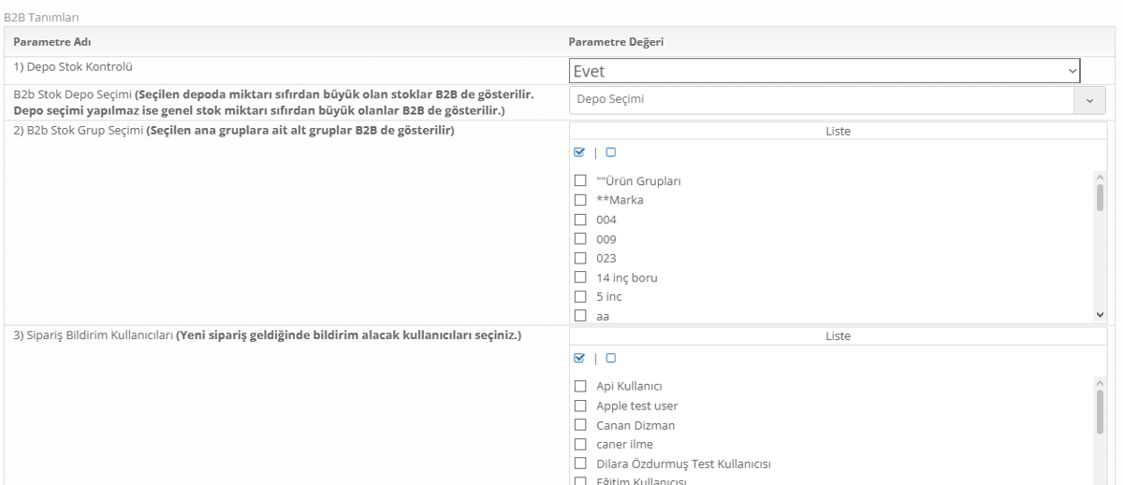Tick the Api Kullanıcı checkbox
This screenshot has height=485, width=1123.
[x=579, y=387]
